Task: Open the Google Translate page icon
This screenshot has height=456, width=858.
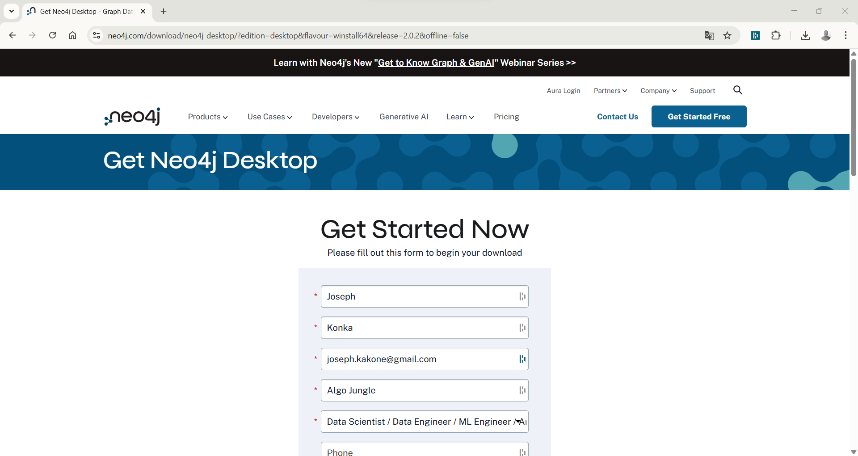Action: pyautogui.click(x=709, y=35)
